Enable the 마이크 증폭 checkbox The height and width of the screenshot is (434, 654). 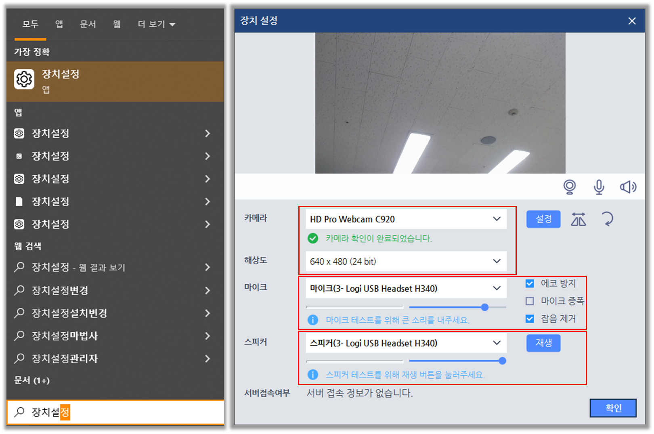pyautogui.click(x=530, y=301)
